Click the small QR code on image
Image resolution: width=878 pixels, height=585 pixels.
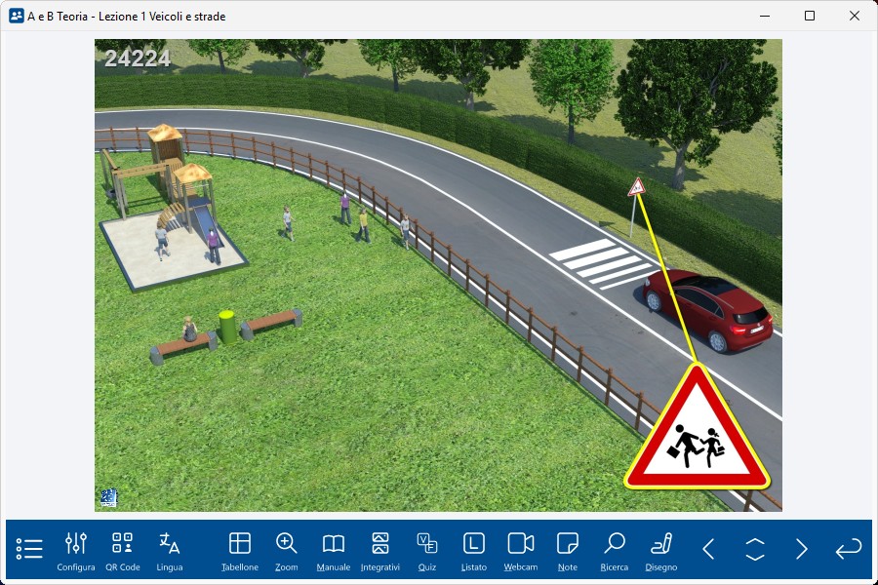(x=107, y=497)
